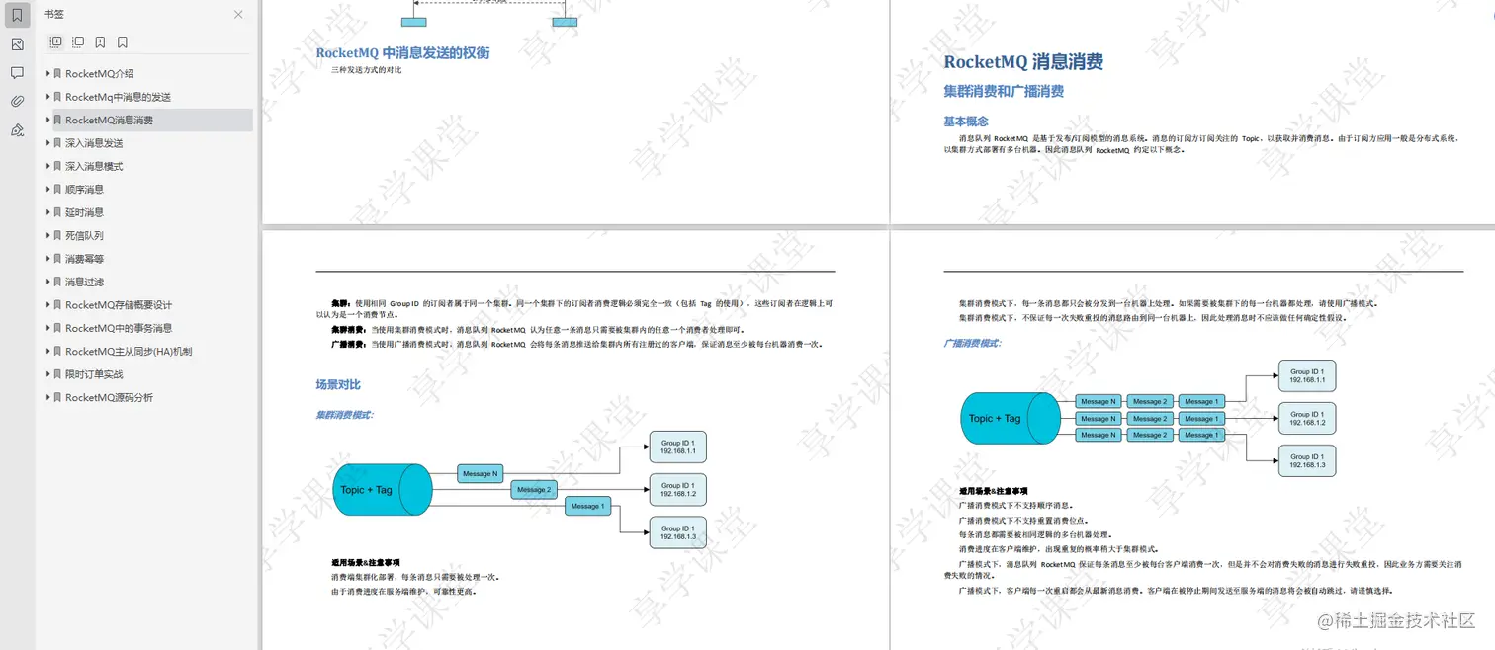Close the 书签 bookmarks panel
This screenshot has width=1495, height=650.
tap(238, 15)
